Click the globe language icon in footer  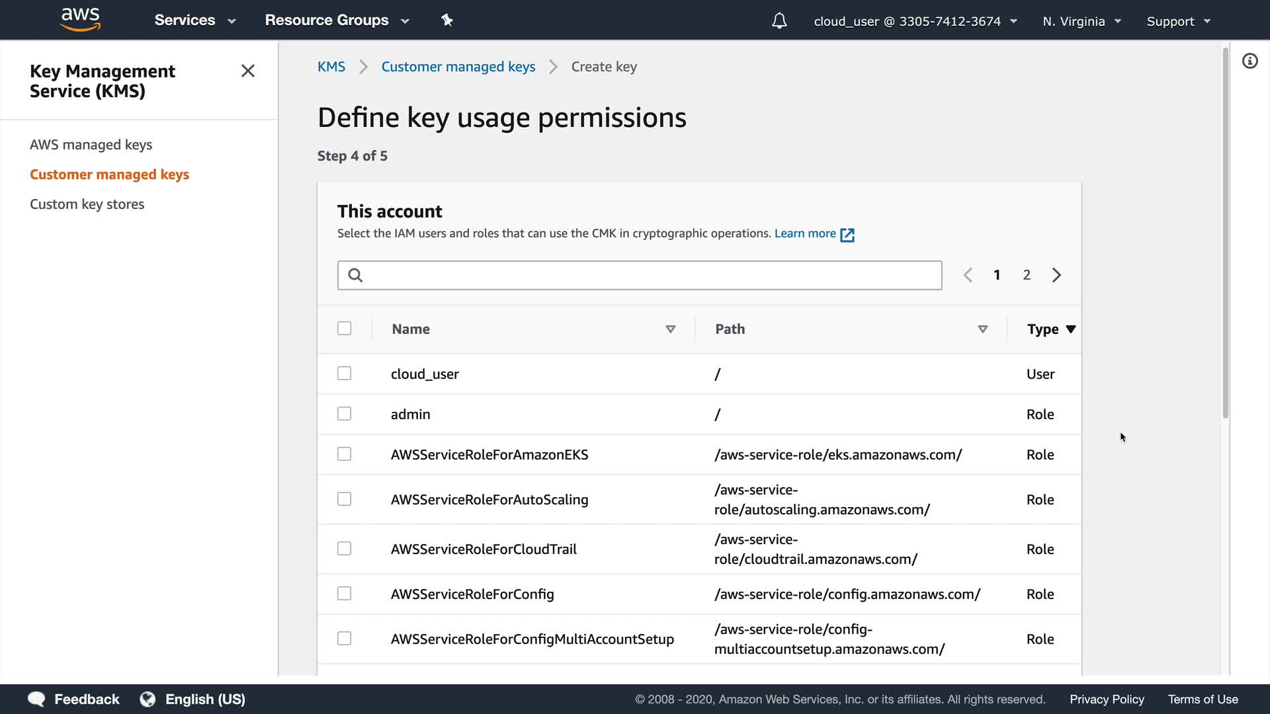coord(148,699)
